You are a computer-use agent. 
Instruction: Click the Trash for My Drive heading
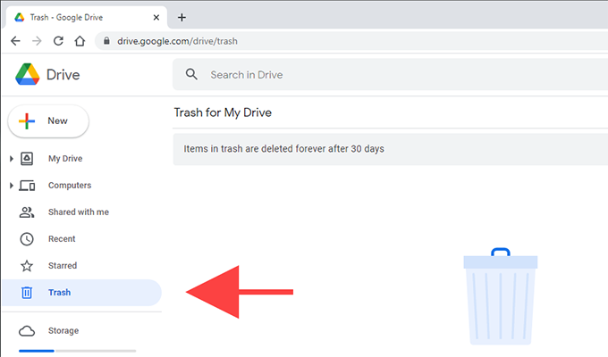point(223,112)
